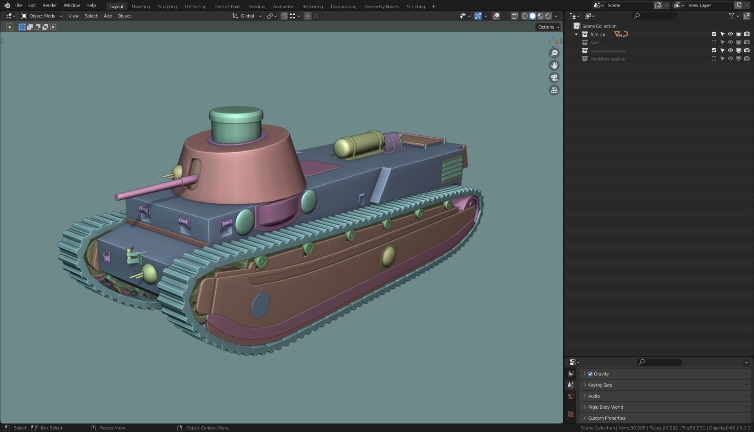Click the outliner search field
This screenshot has height=432, width=754.
654,16
